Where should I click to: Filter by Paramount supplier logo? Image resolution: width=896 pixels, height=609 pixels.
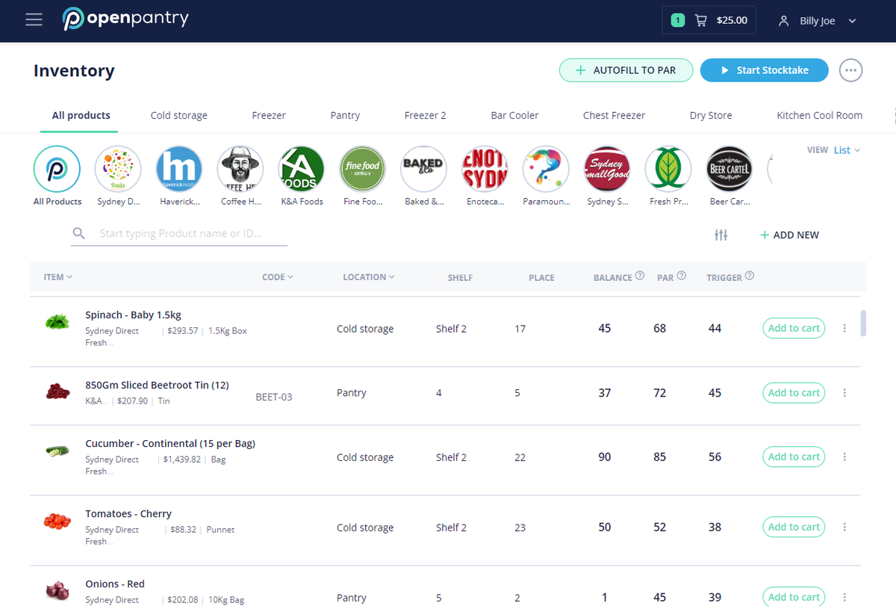tap(547, 170)
